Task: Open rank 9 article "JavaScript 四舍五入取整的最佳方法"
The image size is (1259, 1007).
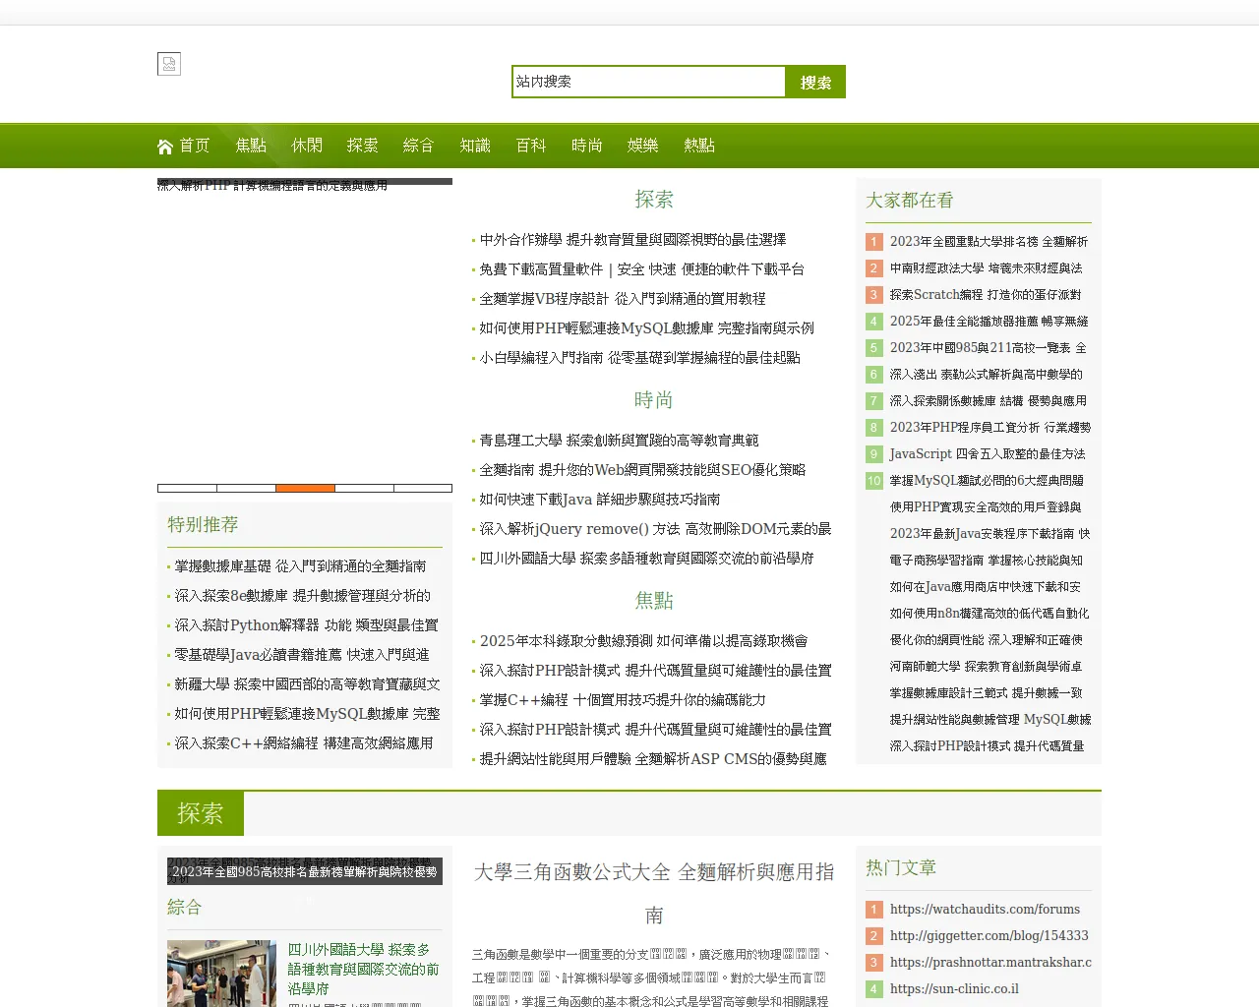Action: click(988, 454)
